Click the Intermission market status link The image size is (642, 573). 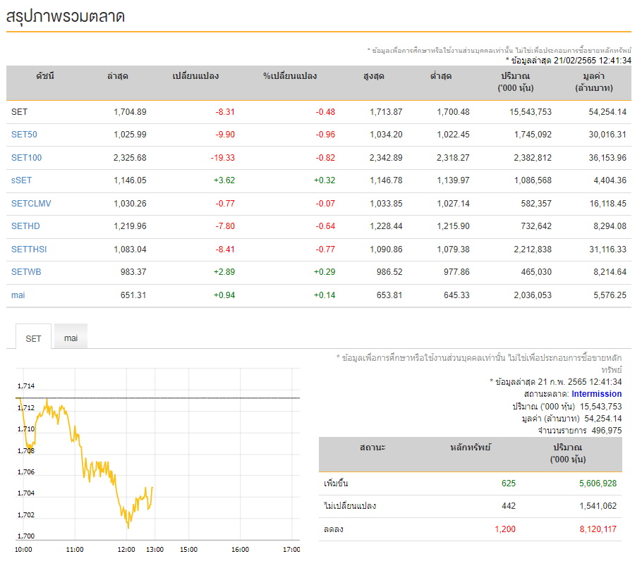pyautogui.click(x=597, y=394)
